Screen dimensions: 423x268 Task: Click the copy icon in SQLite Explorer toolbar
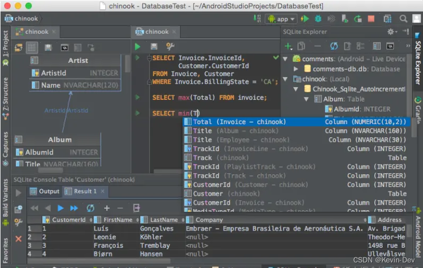[x=301, y=46]
